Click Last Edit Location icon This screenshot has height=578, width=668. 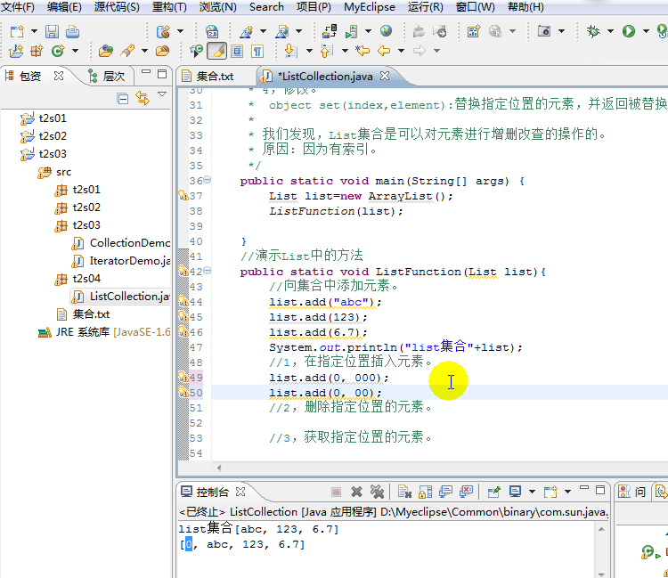363,51
